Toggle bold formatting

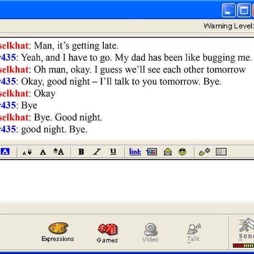[81, 152]
